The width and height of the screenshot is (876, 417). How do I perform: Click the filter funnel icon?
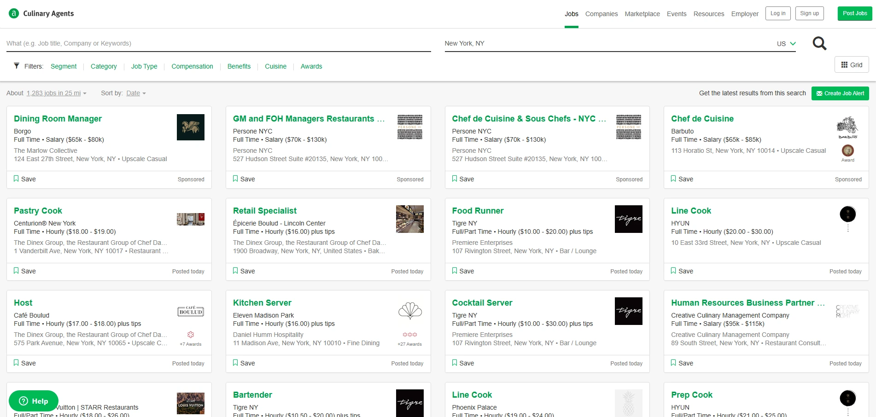coord(17,66)
